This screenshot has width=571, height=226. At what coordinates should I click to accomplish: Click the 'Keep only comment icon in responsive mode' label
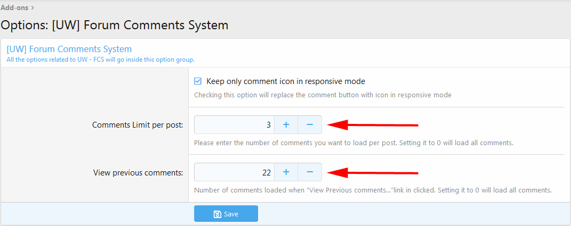click(285, 81)
